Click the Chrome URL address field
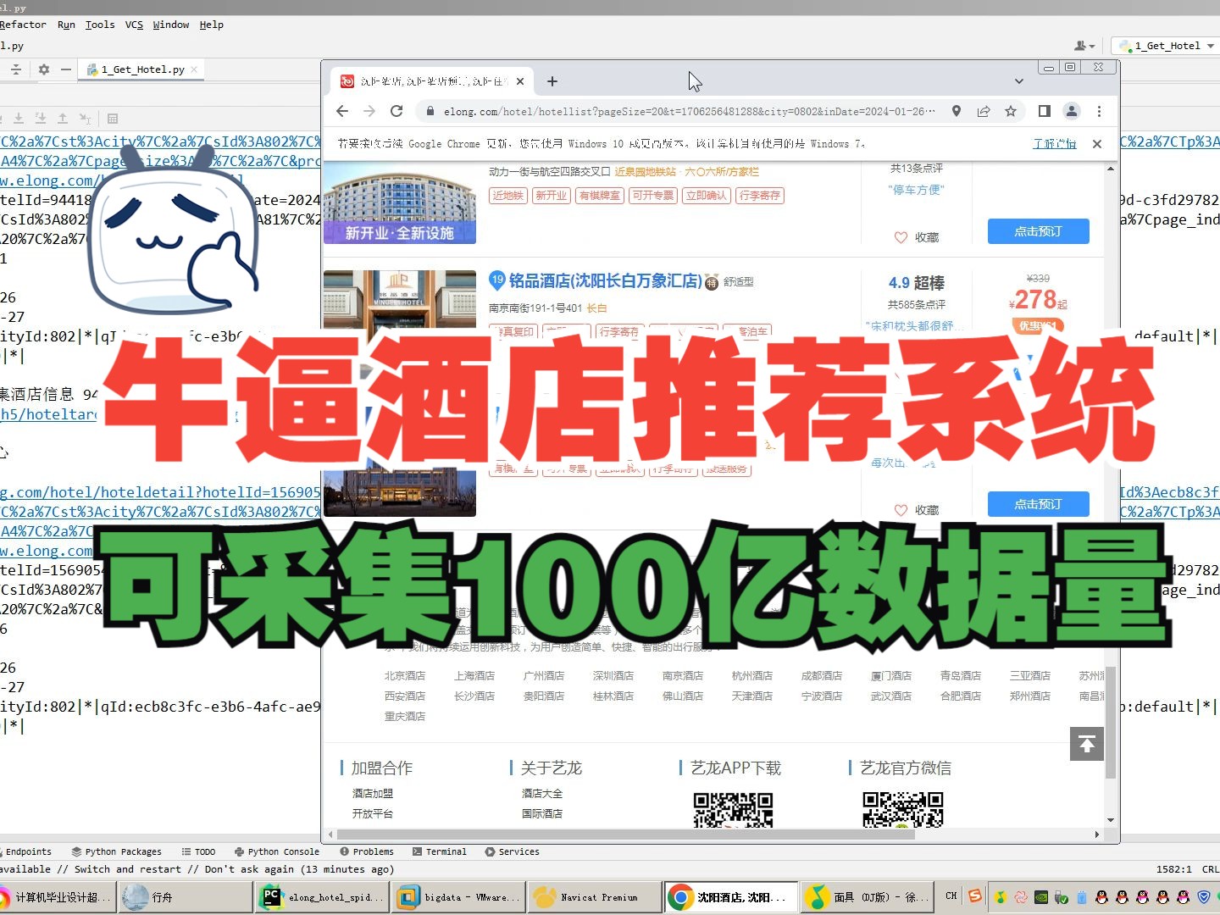 [688, 111]
